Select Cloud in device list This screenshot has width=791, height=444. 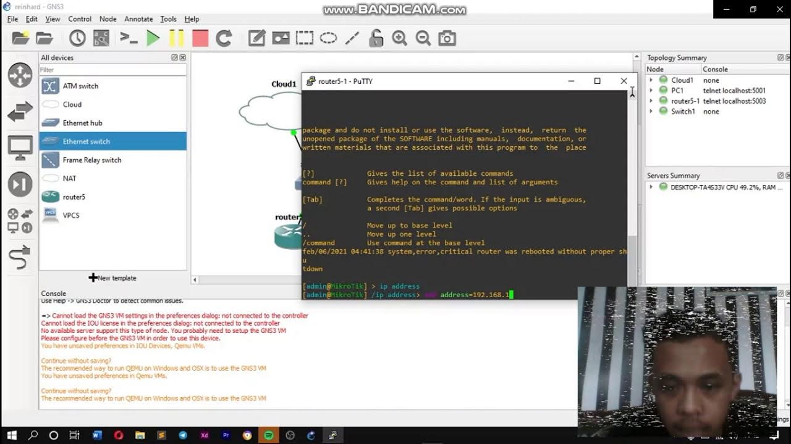[x=113, y=104]
